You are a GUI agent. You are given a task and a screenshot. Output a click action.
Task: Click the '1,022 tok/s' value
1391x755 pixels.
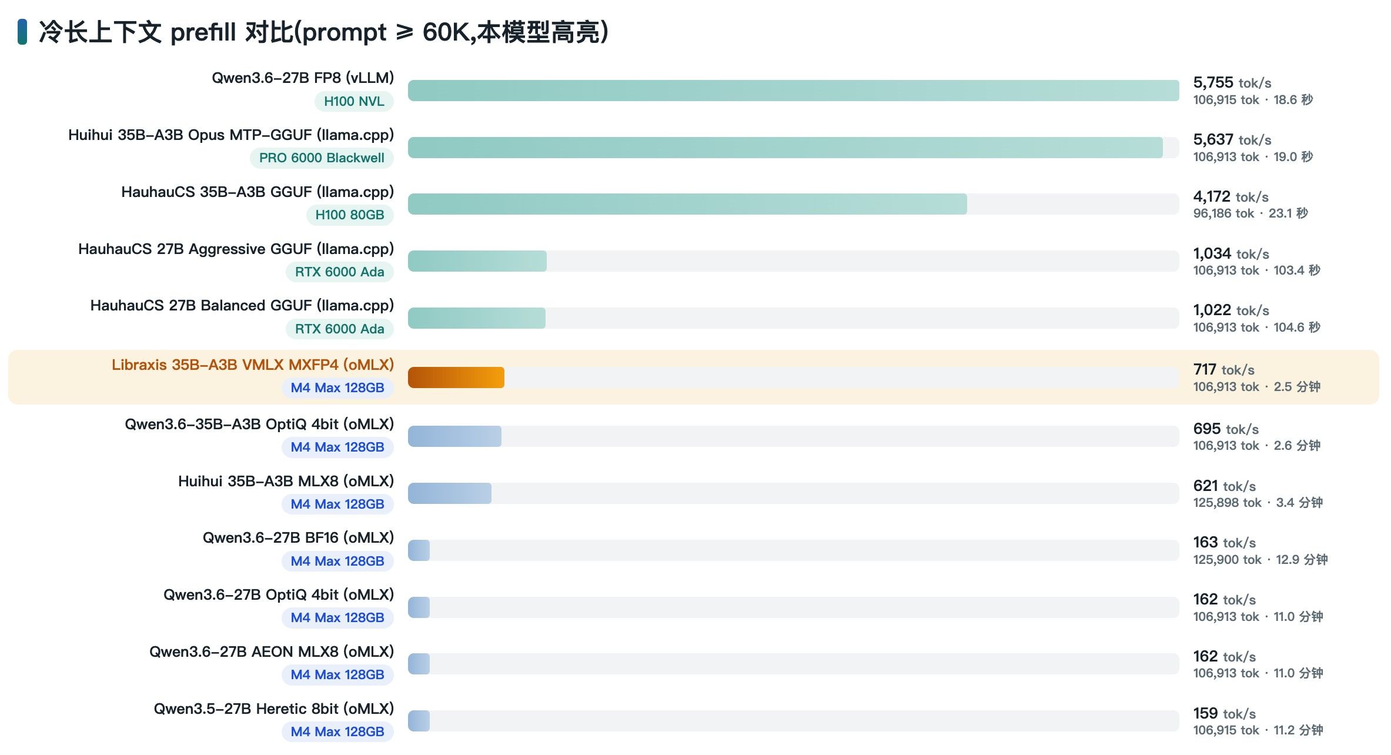pyautogui.click(x=1230, y=310)
